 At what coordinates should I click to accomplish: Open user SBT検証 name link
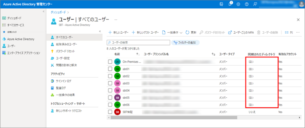click(127, 112)
